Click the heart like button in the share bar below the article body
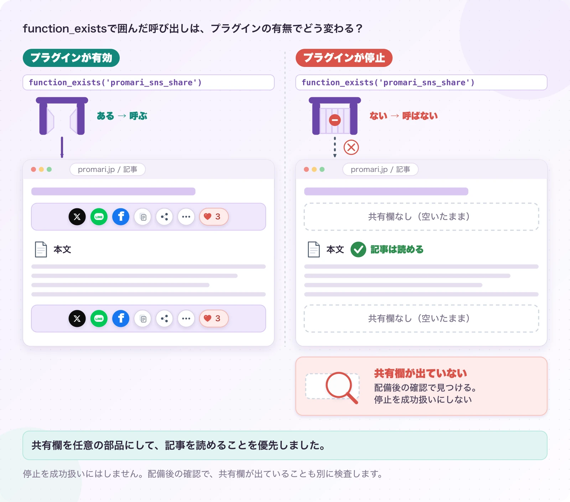The height and width of the screenshot is (502, 570). pos(214,319)
